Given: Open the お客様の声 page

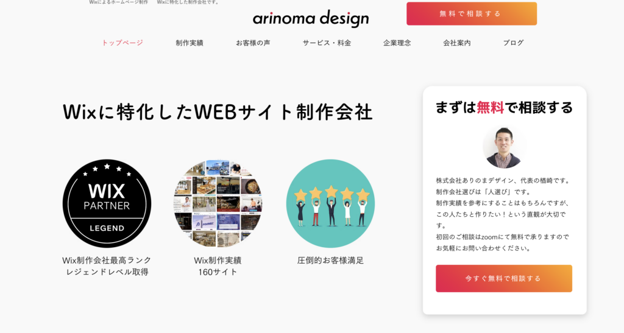Looking at the screenshot, I should pos(253,43).
